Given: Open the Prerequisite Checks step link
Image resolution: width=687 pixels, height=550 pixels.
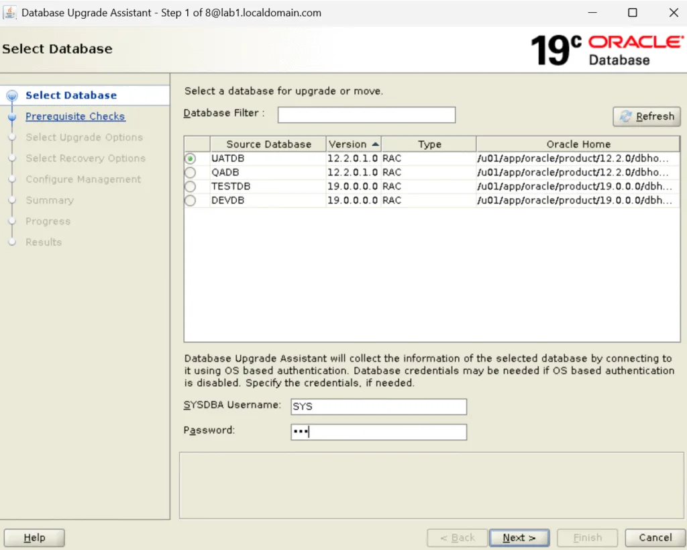Looking at the screenshot, I should coord(75,116).
